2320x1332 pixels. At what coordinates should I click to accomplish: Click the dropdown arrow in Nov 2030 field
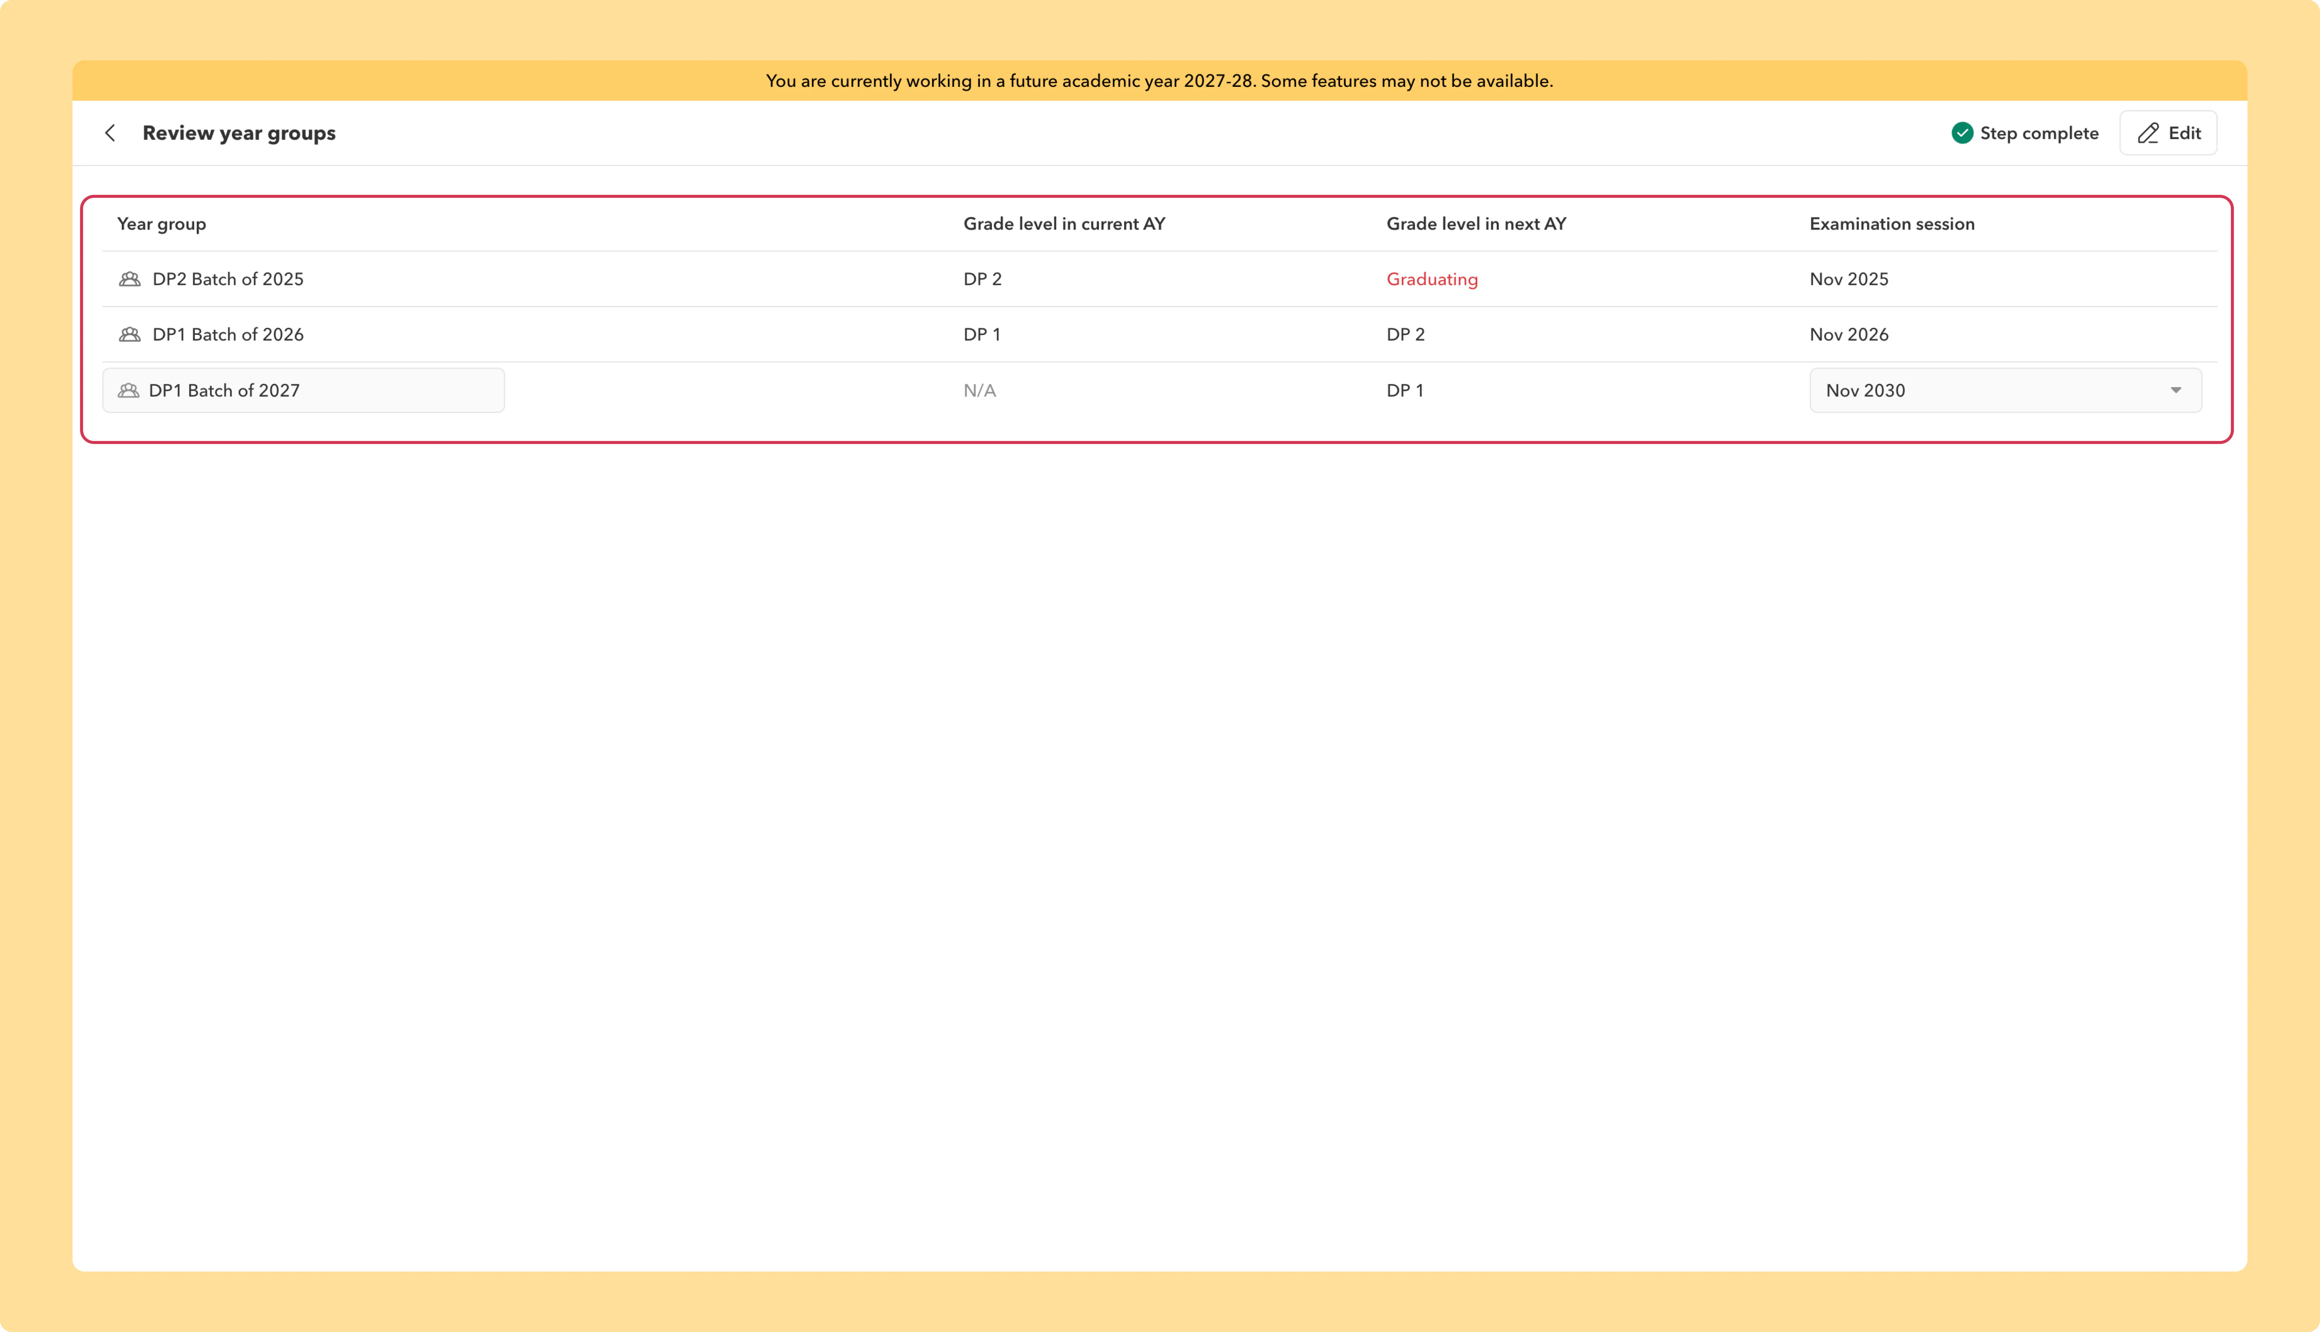click(x=2175, y=391)
